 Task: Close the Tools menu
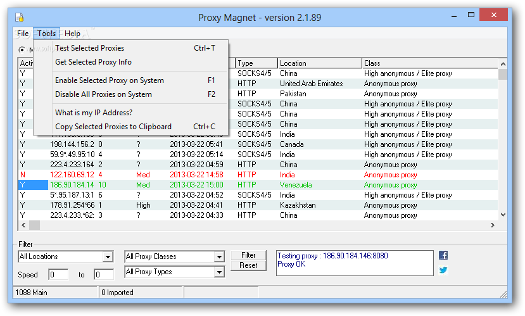point(46,34)
